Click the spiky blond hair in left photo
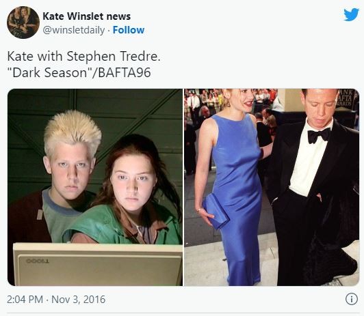 coord(73,132)
